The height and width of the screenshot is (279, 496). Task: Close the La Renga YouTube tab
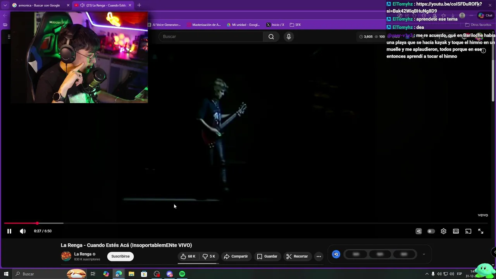coord(130,5)
